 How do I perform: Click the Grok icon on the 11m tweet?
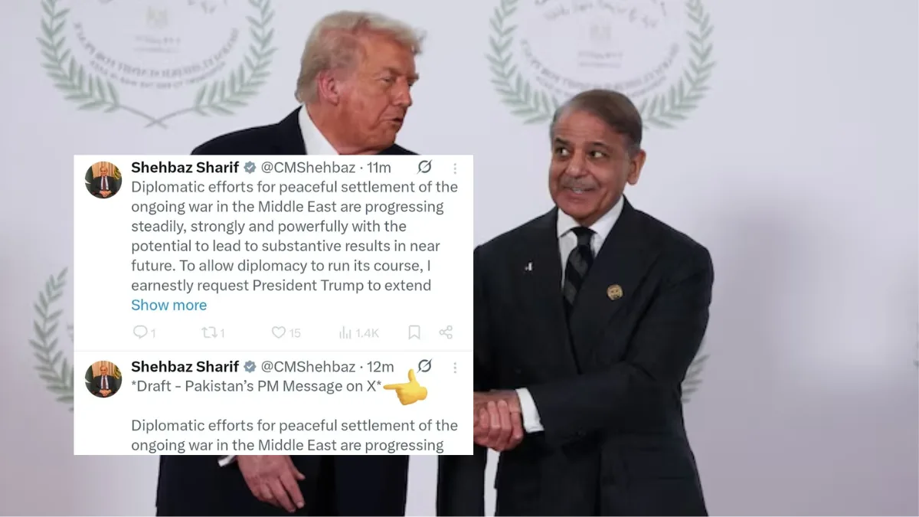pyautogui.click(x=424, y=167)
